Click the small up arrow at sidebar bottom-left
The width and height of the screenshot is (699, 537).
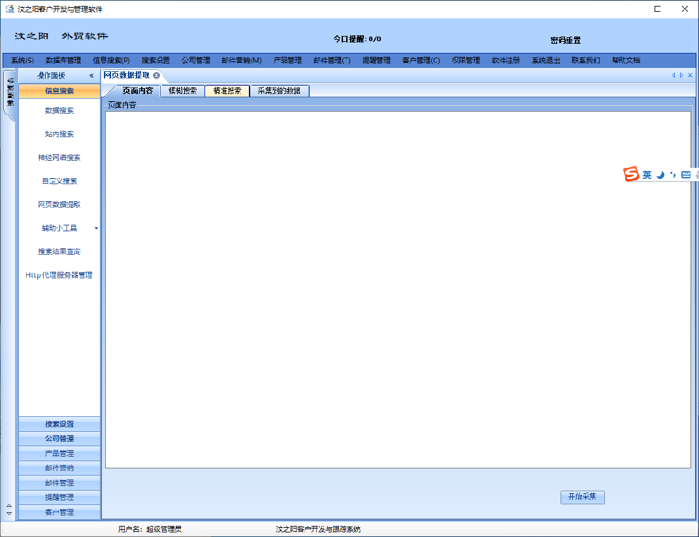tap(8, 506)
